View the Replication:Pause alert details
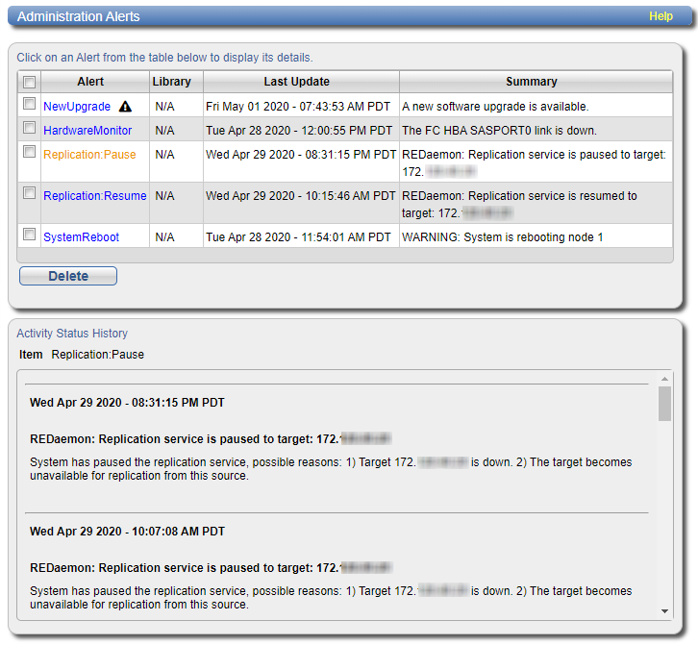 (x=89, y=154)
